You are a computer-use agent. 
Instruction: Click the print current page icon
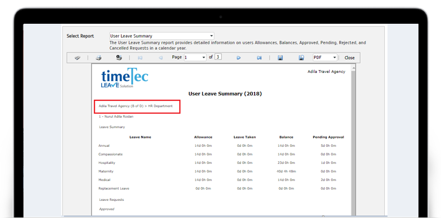click(119, 58)
